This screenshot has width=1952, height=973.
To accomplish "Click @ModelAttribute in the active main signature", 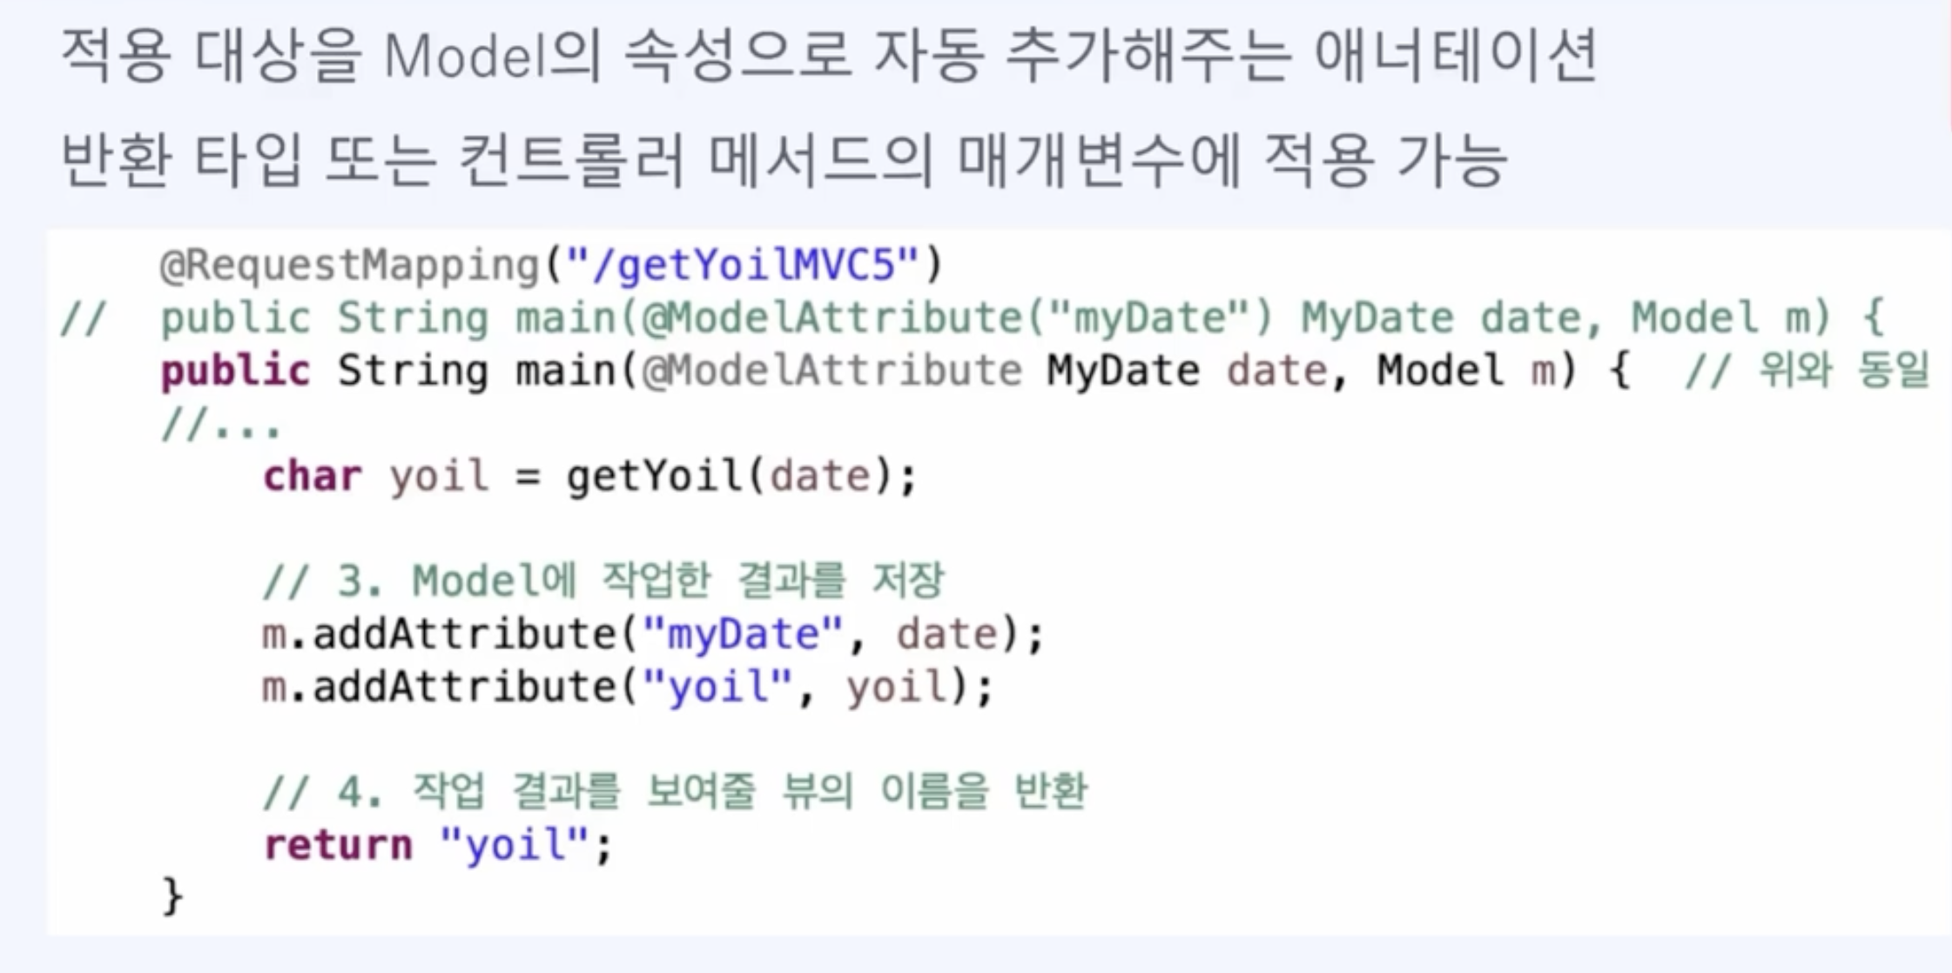I will 831,372.
